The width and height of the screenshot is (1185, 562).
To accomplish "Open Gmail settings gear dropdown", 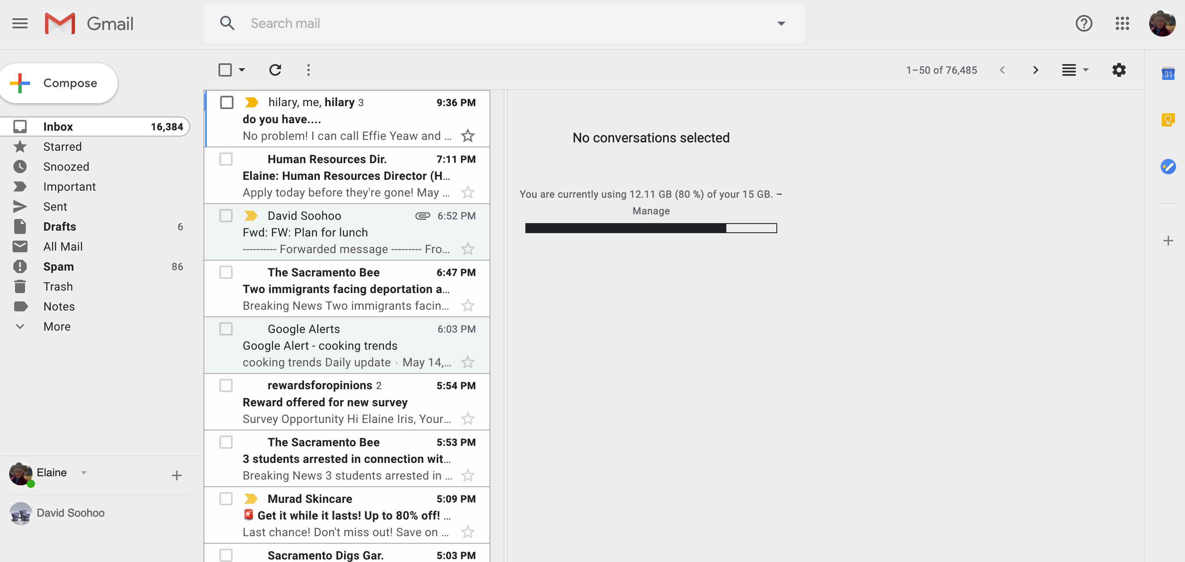I will click(x=1118, y=70).
